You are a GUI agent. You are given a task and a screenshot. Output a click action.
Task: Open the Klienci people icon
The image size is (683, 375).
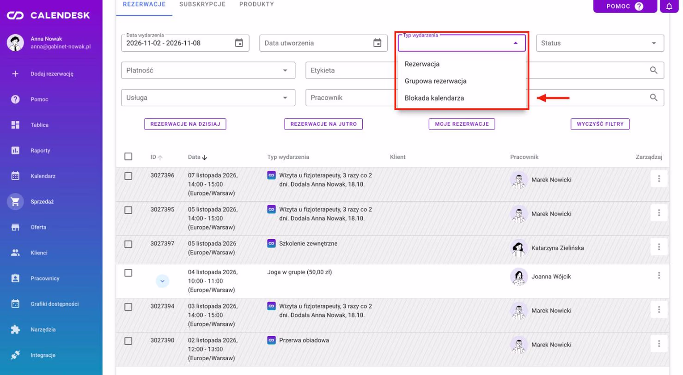pyautogui.click(x=15, y=253)
